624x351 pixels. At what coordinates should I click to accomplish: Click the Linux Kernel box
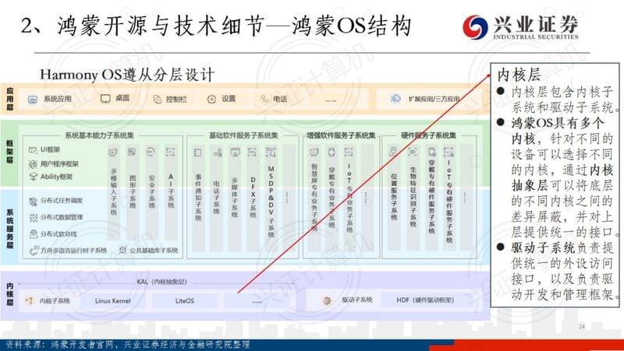coord(112,301)
